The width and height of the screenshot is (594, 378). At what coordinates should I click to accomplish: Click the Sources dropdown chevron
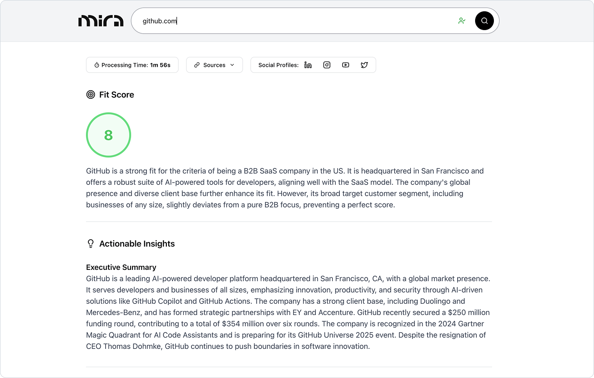pos(232,65)
